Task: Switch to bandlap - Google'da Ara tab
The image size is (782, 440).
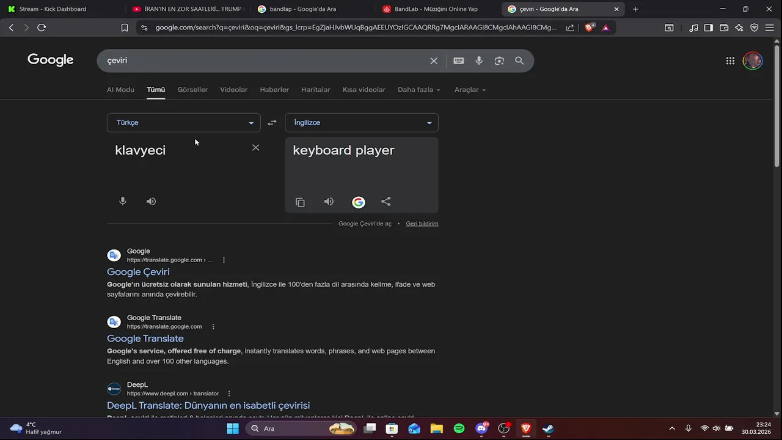Action: pyautogui.click(x=312, y=9)
